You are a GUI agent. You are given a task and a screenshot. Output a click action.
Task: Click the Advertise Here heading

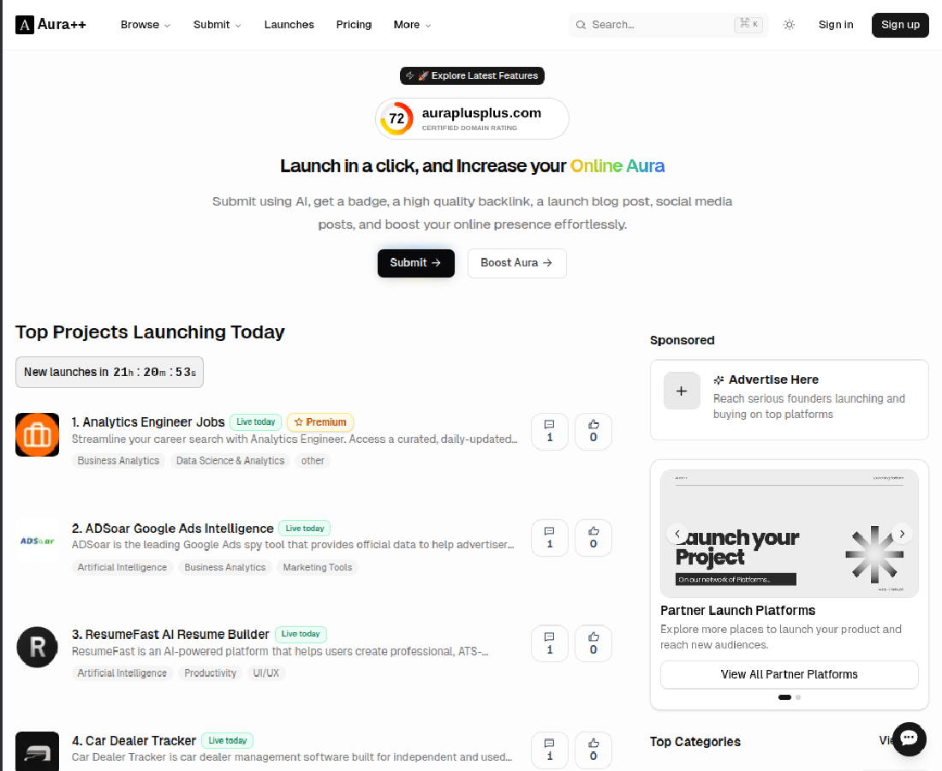[773, 380]
